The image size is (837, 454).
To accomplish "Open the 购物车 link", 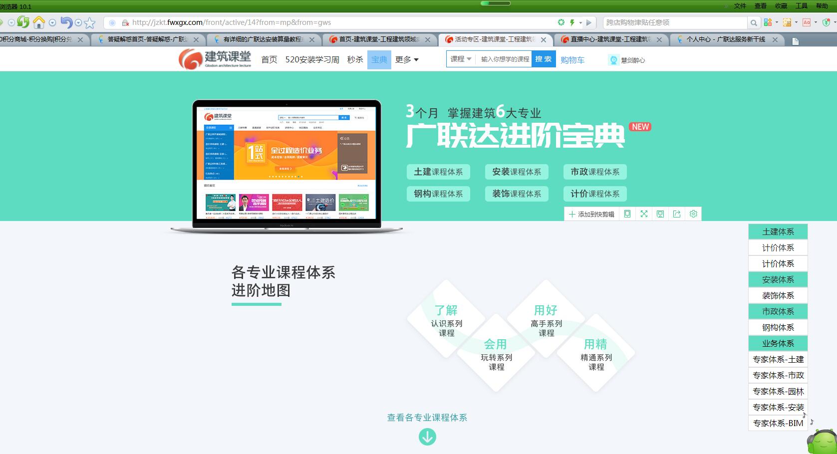I will pyautogui.click(x=572, y=60).
